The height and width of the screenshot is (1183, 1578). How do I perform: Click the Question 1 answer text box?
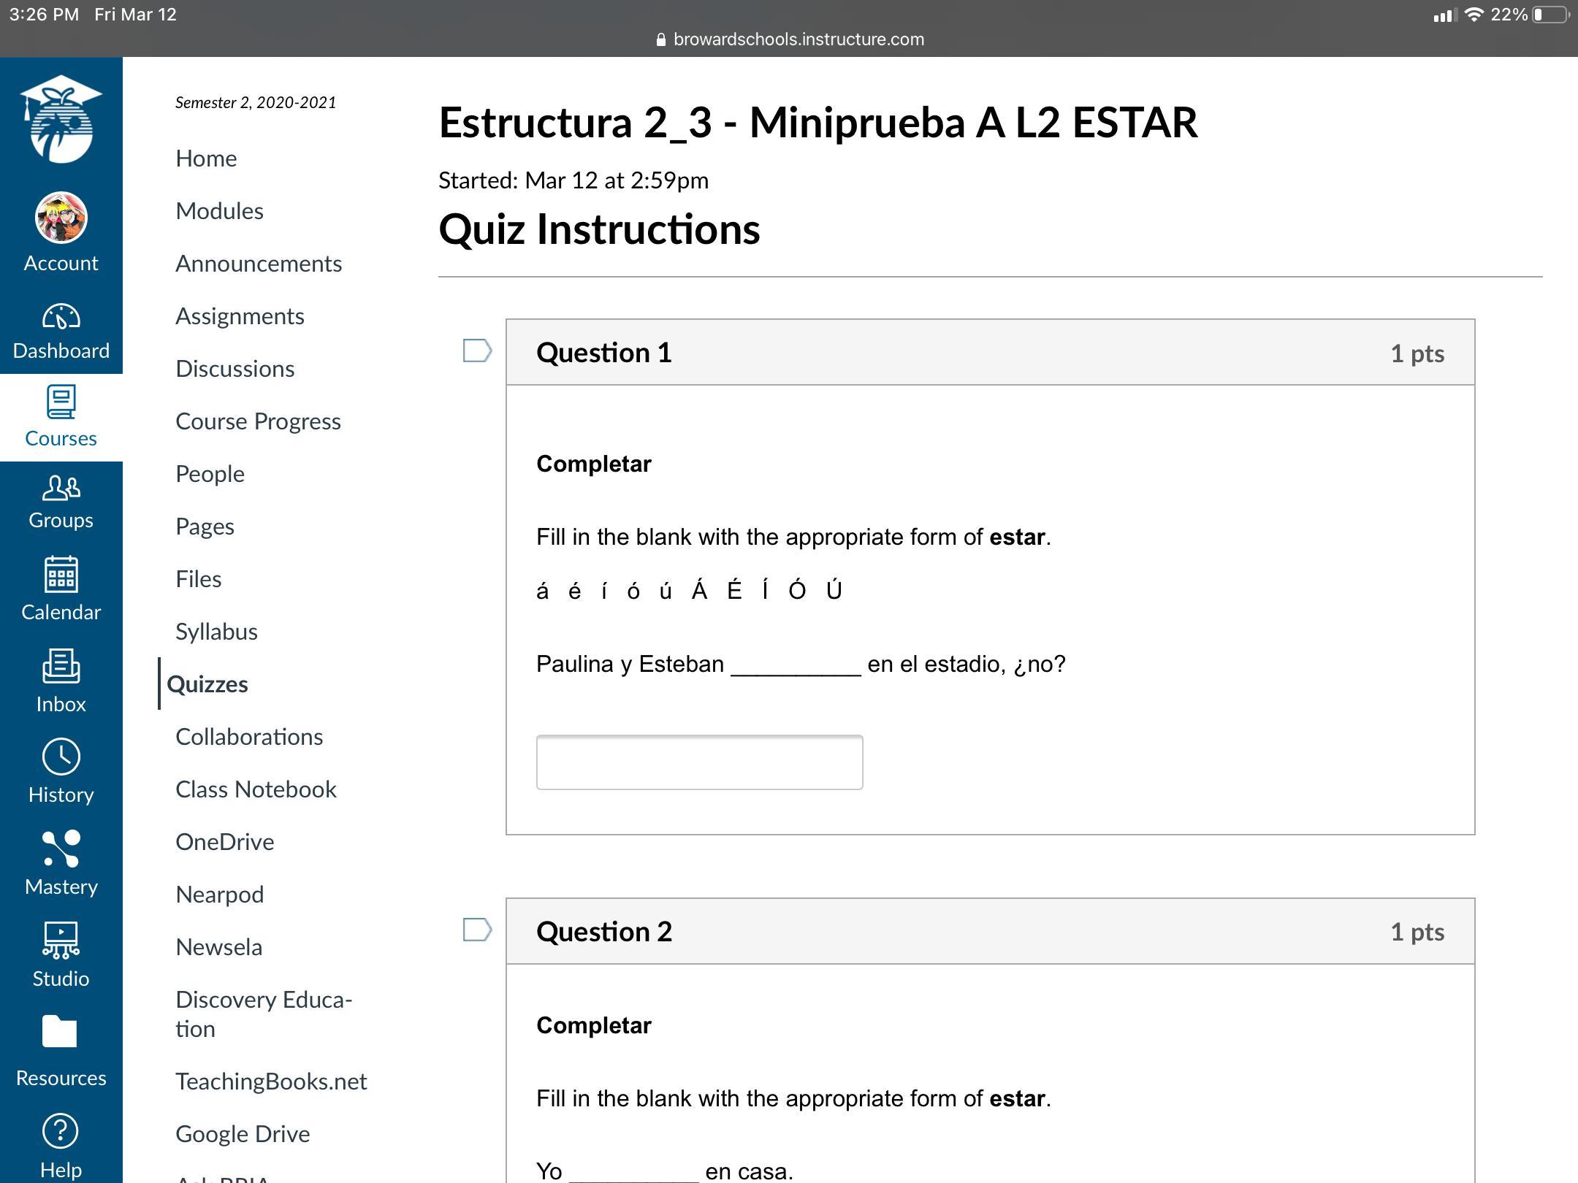point(699,762)
